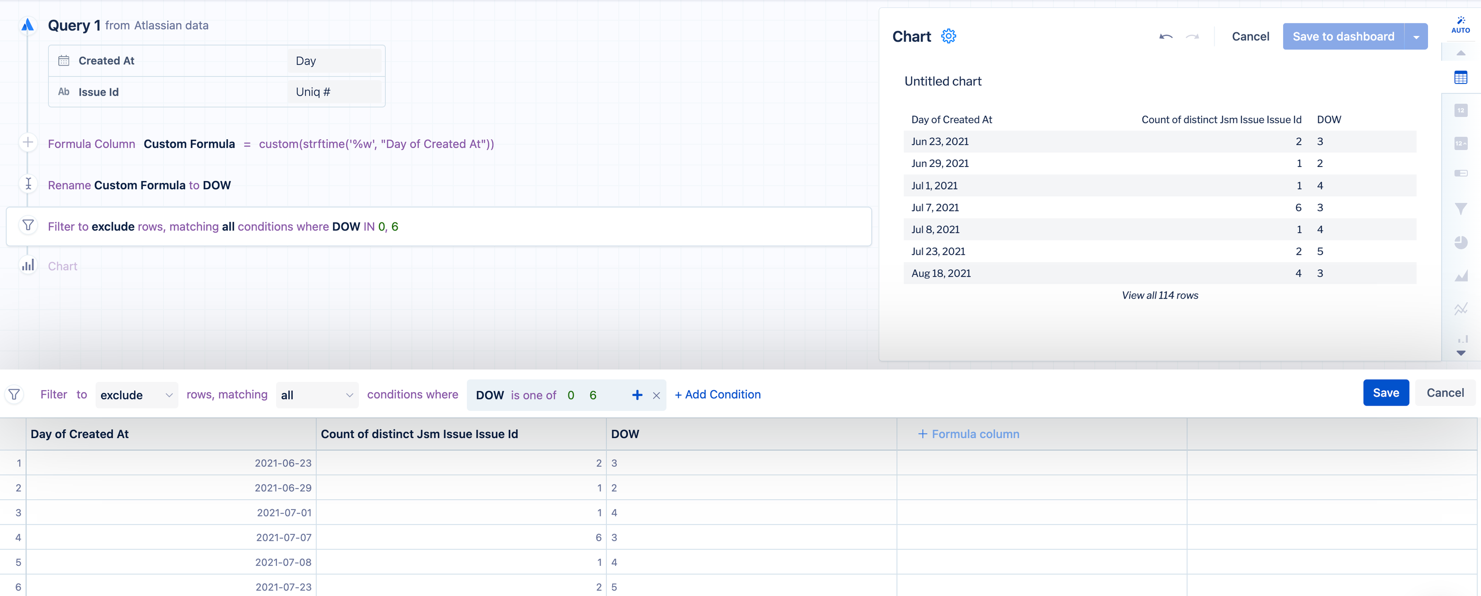This screenshot has height=596, width=1481.
Task: Click View all 114 rows link
Action: click(1160, 295)
